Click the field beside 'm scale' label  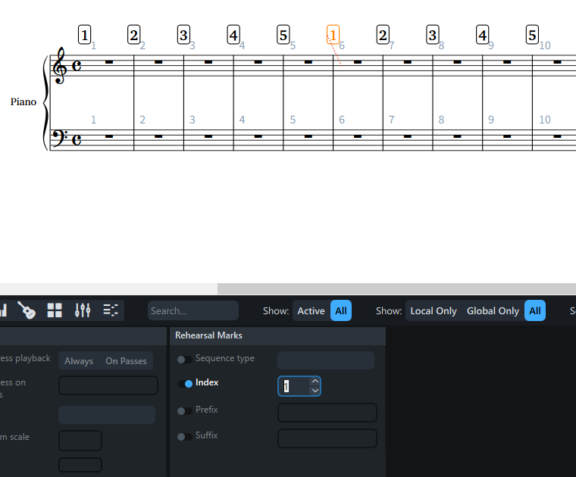[x=80, y=441]
